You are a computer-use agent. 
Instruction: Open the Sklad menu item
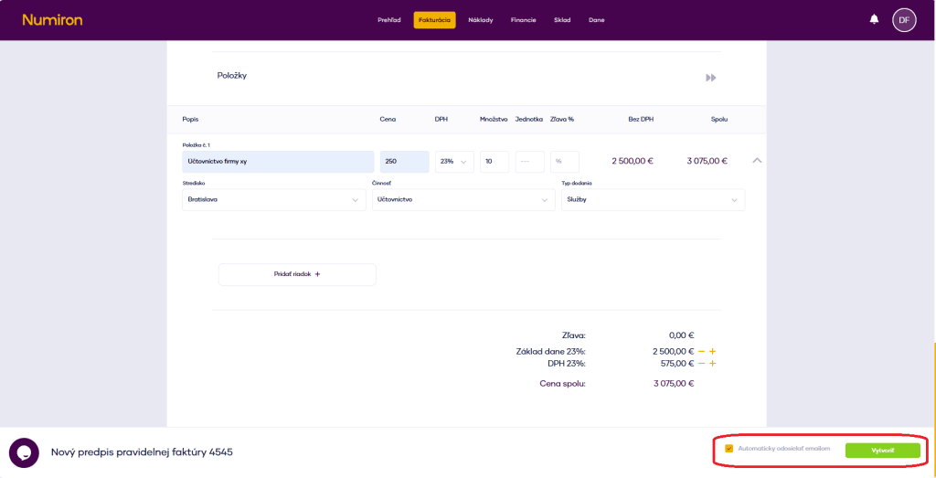pos(562,20)
